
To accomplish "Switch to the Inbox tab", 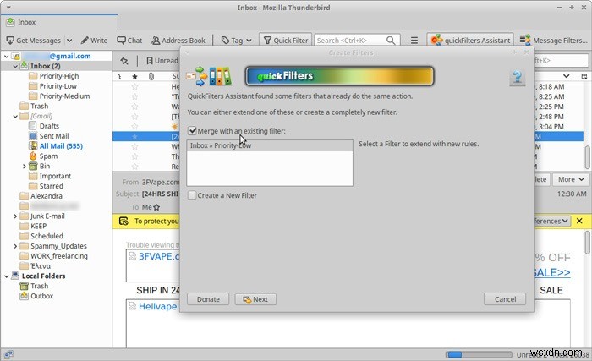I will (59, 22).
